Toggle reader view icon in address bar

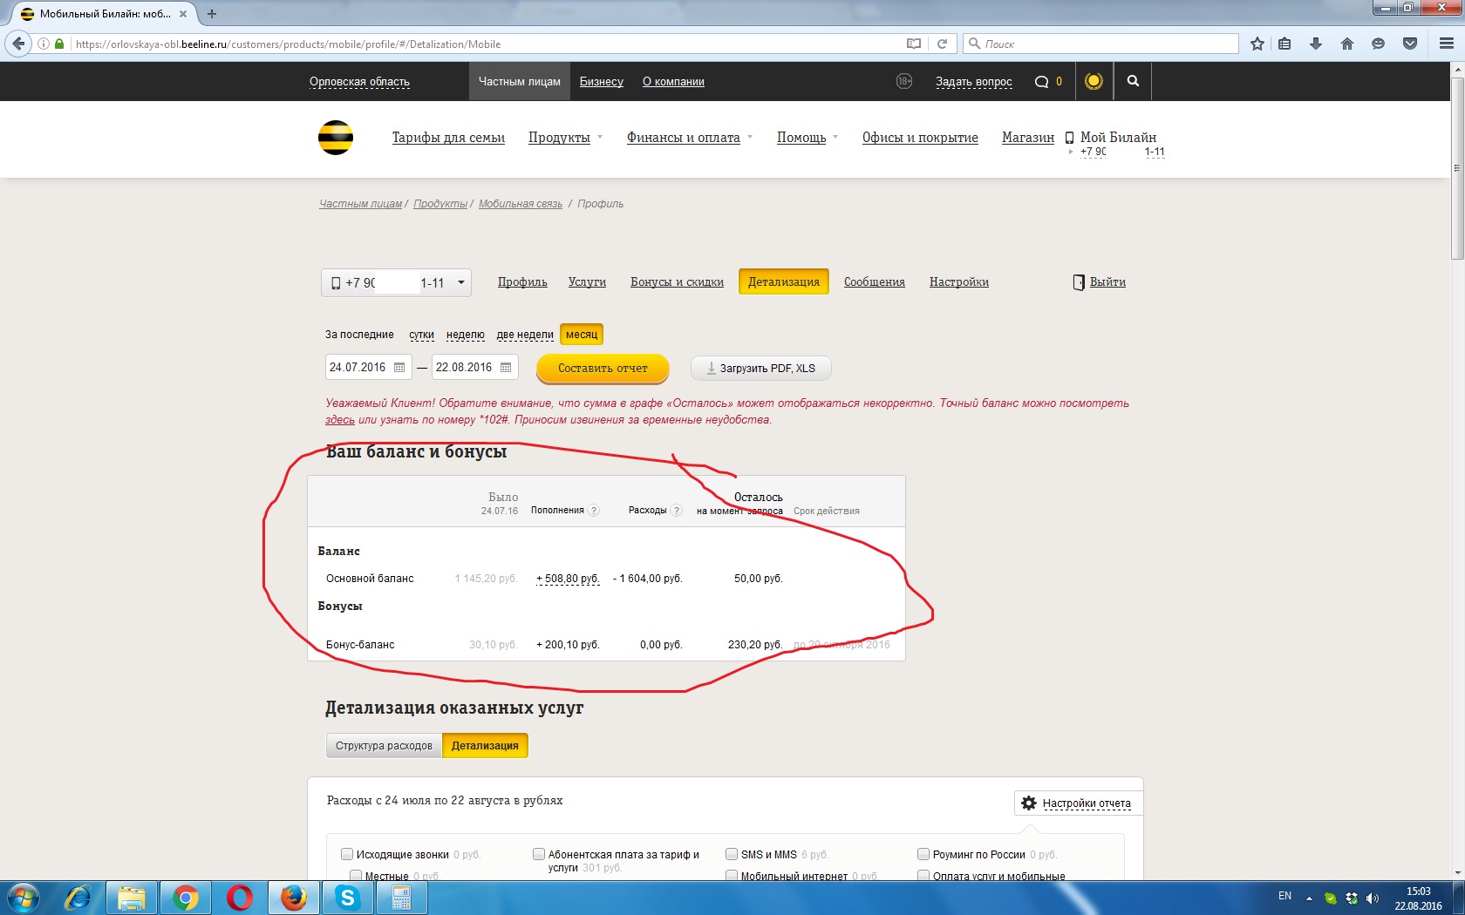point(913,44)
